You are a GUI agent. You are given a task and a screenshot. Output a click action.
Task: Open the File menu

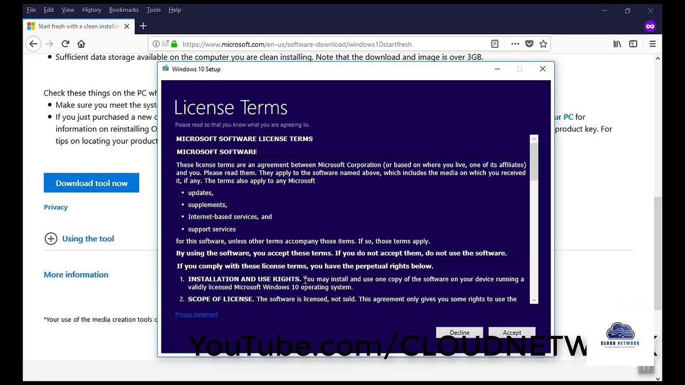(x=31, y=10)
